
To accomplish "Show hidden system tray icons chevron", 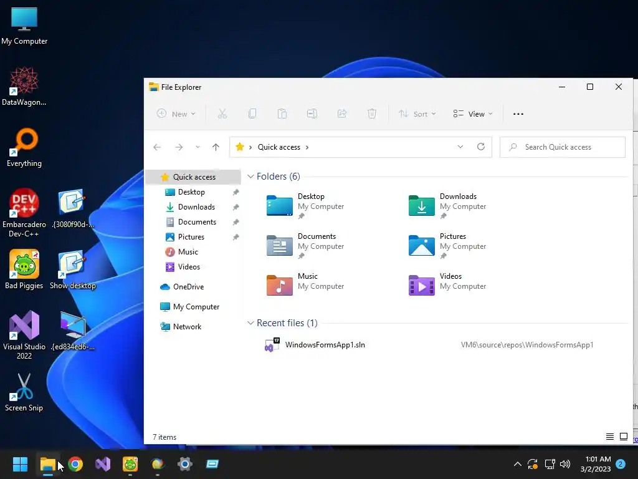I will (x=518, y=464).
